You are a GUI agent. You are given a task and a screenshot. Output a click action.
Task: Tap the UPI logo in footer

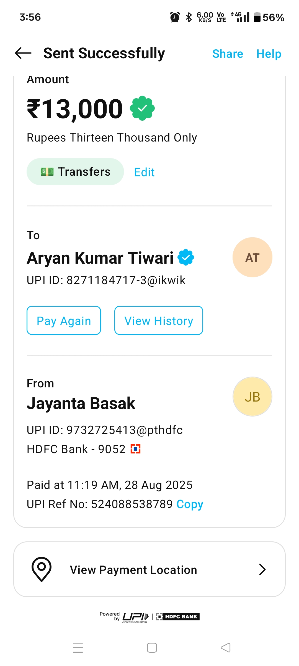point(135,617)
